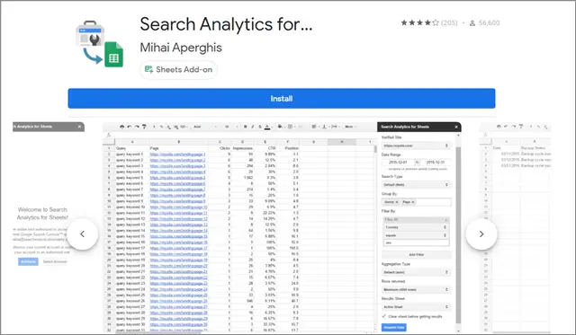
Task: Click the text color icon in the spreadsheet toolbar
Action: [267, 127]
